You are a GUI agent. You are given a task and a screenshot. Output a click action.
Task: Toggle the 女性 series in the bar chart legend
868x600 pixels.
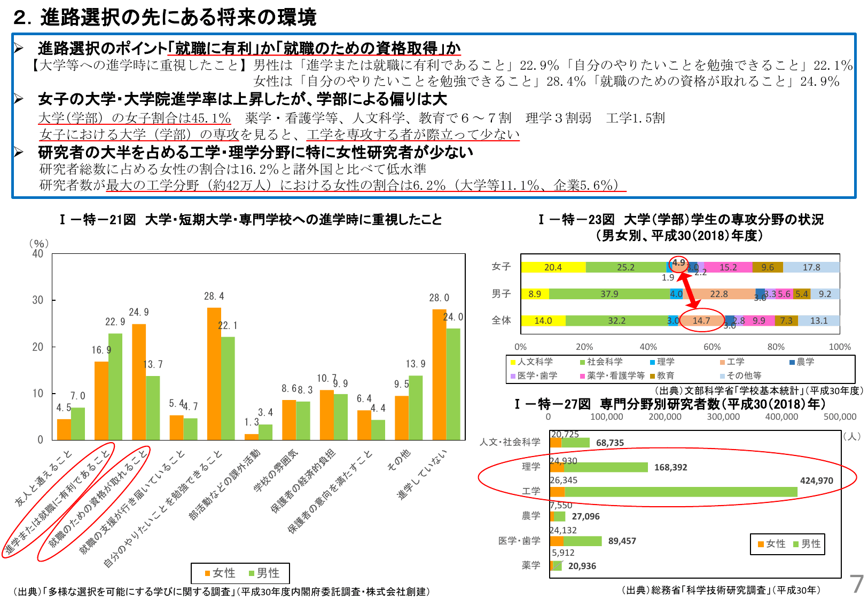[x=217, y=573]
